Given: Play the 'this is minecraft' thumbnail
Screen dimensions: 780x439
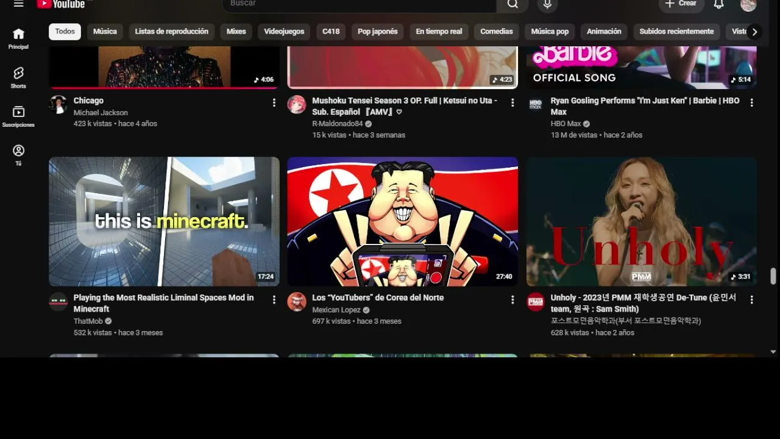Looking at the screenshot, I should [164, 221].
